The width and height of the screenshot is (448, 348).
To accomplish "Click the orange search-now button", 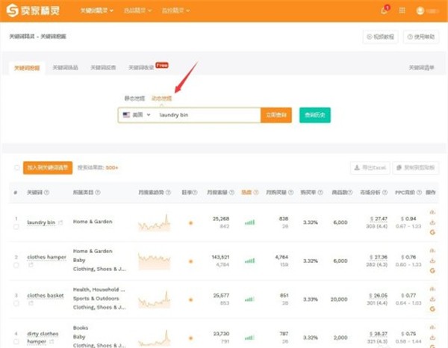I will tap(276, 115).
